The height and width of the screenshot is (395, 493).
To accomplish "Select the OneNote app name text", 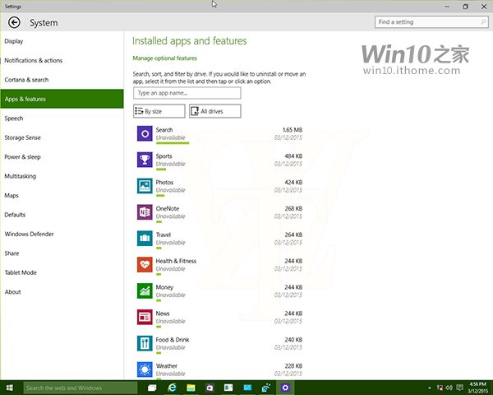I will click(168, 208).
